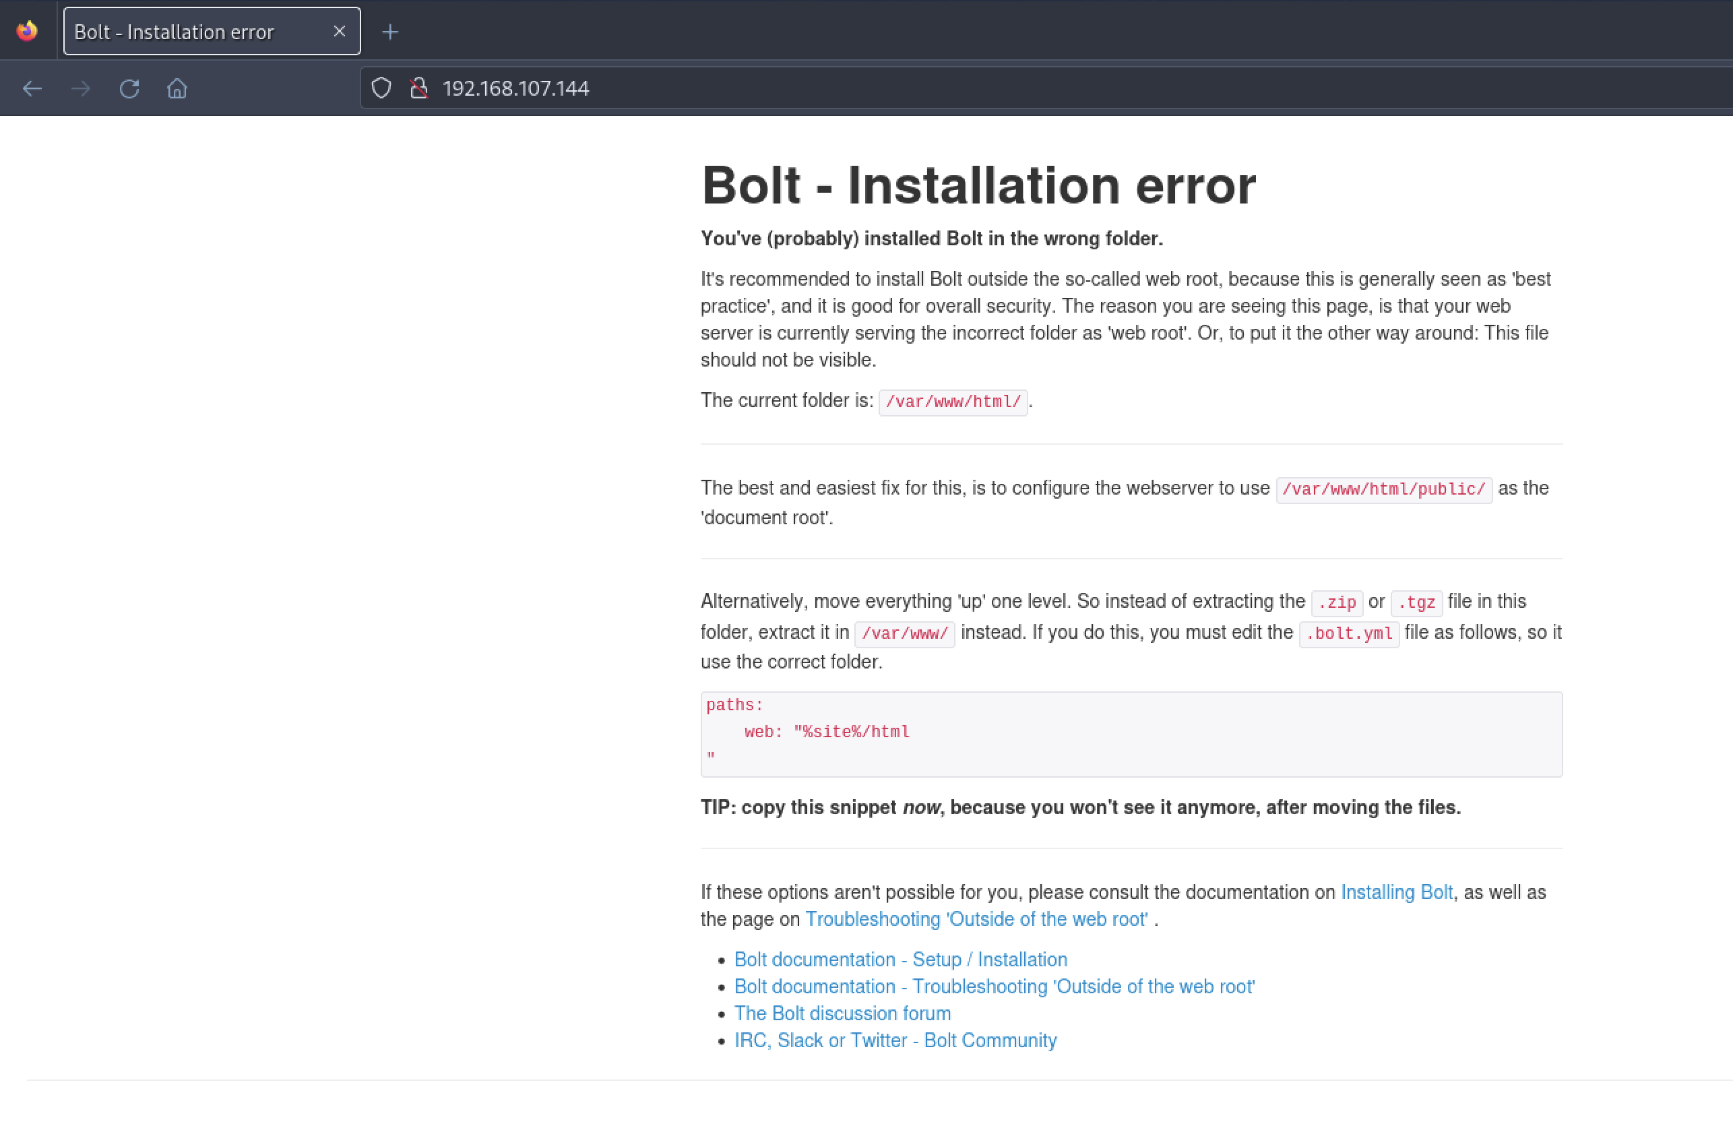Viewport: 1733px width, 1124px height.
Task: Open a new tab with plus button
Action: [390, 31]
